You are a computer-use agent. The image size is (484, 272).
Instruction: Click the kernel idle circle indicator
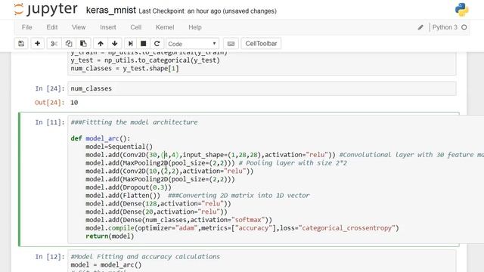(x=464, y=27)
